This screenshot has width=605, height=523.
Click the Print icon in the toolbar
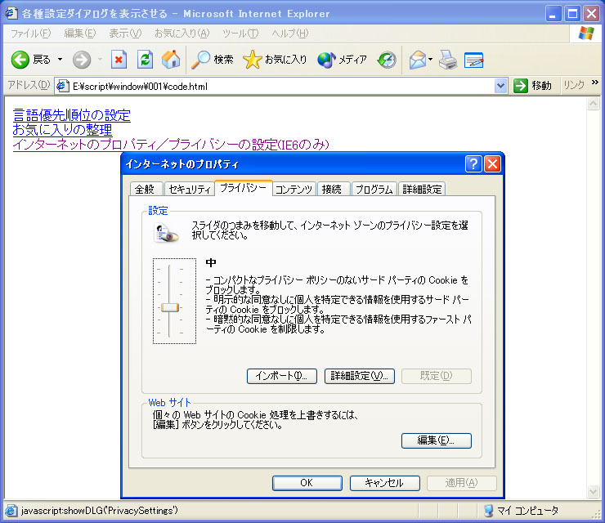[448, 60]
